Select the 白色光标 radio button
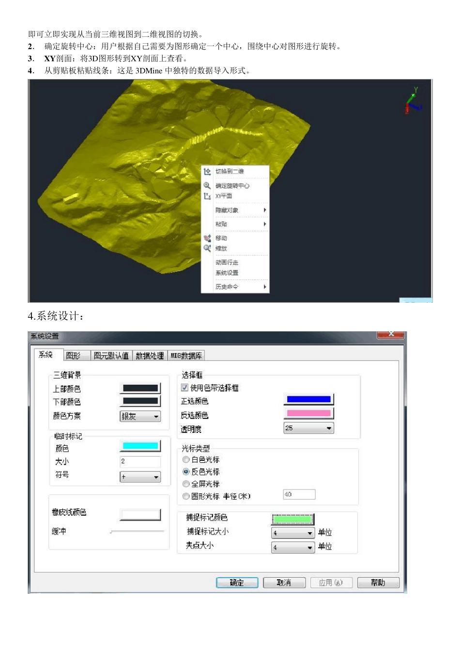Viewport: 460px width, 652px height. tap(186, 459)
